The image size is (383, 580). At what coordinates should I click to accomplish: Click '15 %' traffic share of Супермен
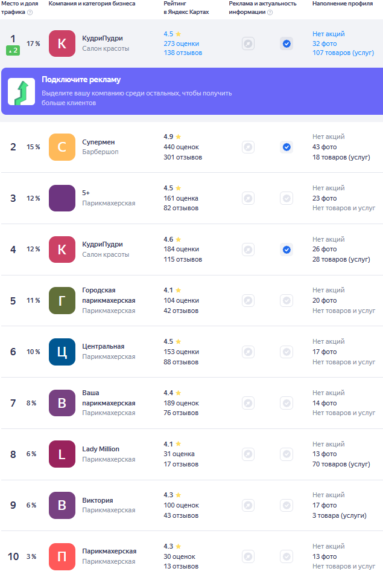(33, 147)
